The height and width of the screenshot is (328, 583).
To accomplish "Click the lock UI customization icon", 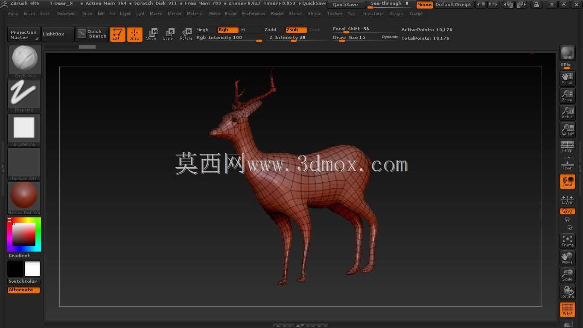I will pyautogui.click(x=536, y=5).
